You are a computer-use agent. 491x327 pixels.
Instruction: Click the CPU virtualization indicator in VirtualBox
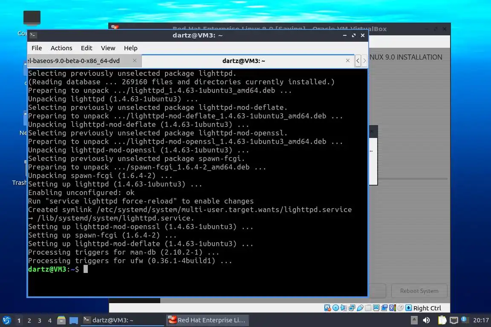tap(393, 308)
